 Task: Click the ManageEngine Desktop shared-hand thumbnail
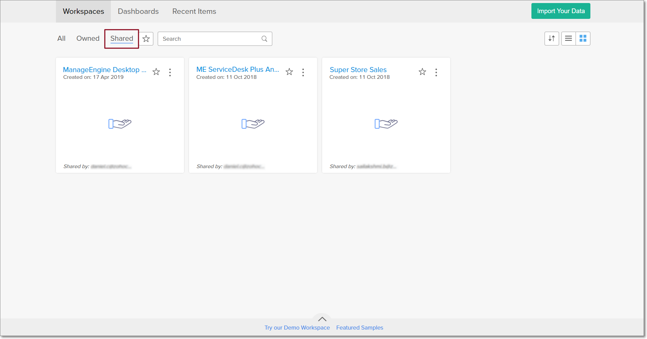pyautogui.click(x=120, y=124)
